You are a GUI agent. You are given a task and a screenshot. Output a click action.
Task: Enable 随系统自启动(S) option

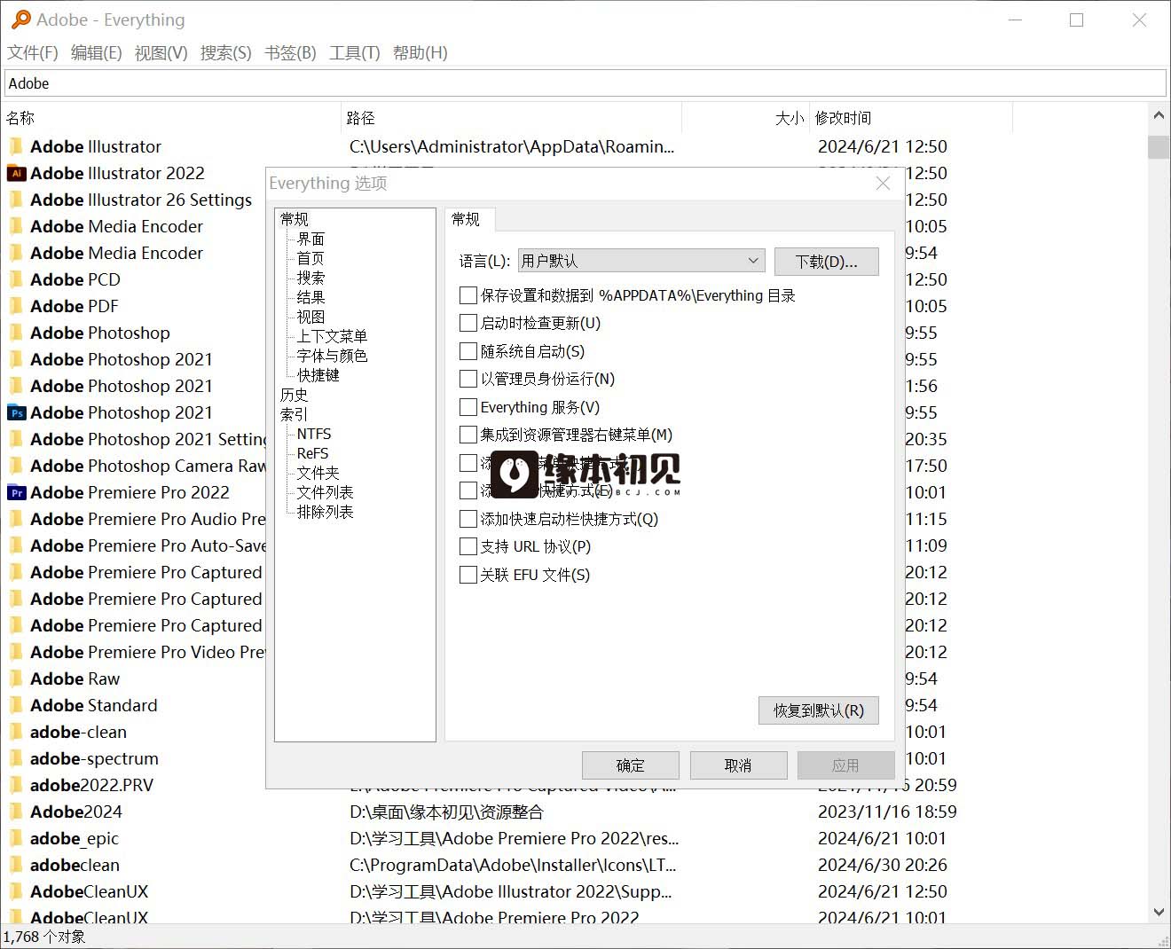coord(468,351)
